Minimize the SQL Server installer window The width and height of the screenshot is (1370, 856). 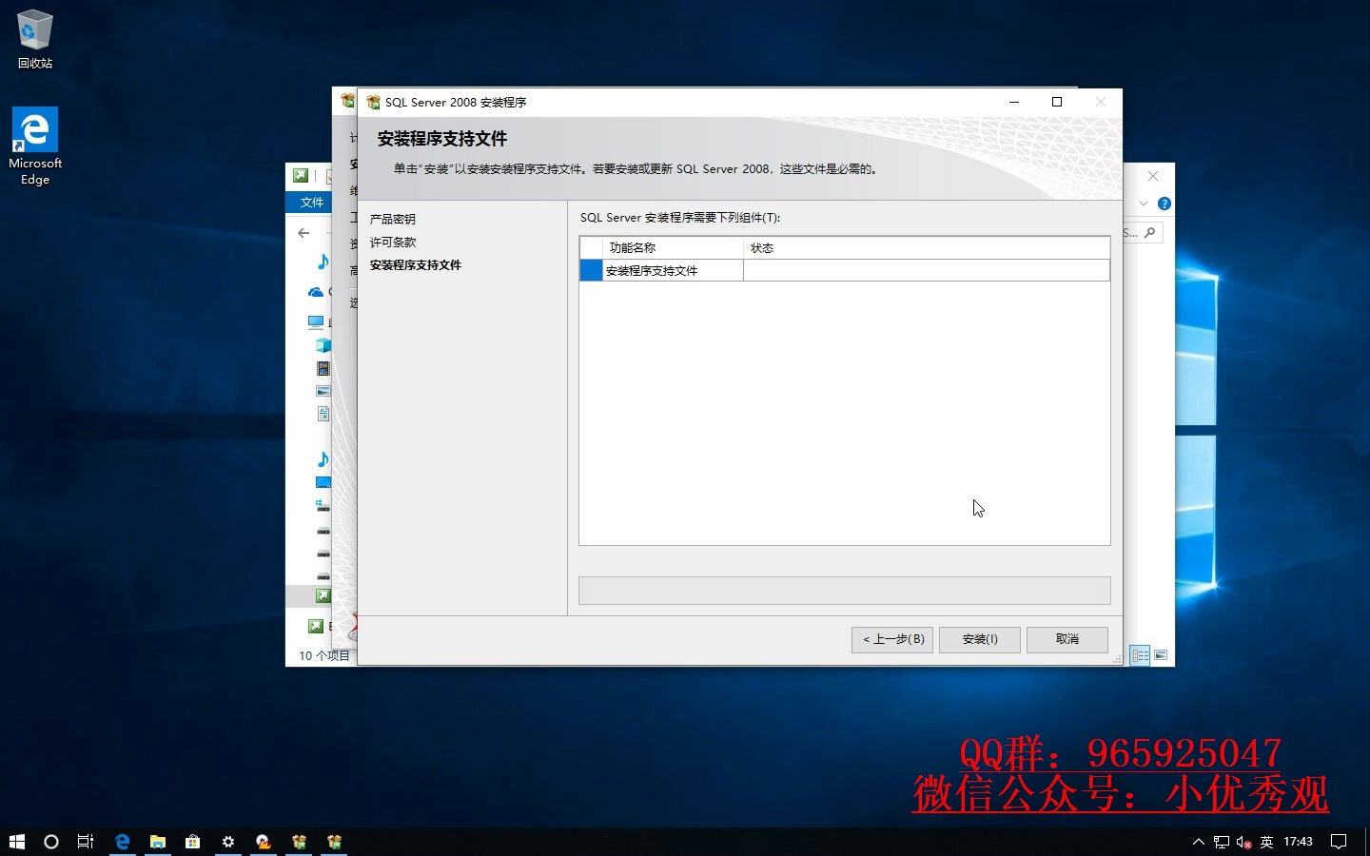pos(1014,102)
